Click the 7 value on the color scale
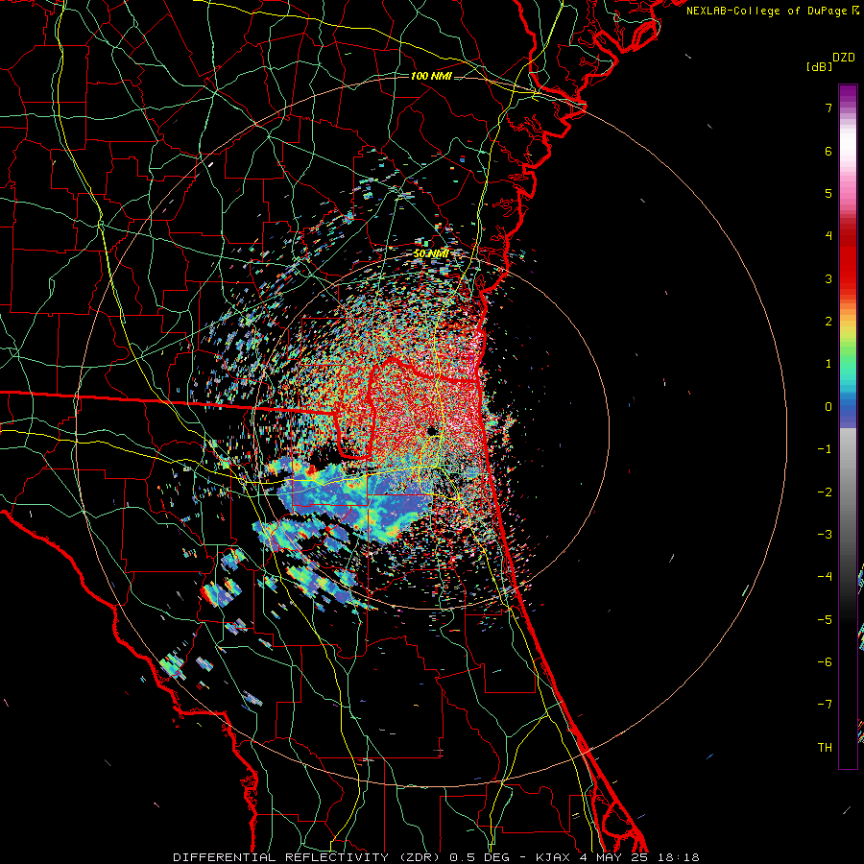 [828, 108]
